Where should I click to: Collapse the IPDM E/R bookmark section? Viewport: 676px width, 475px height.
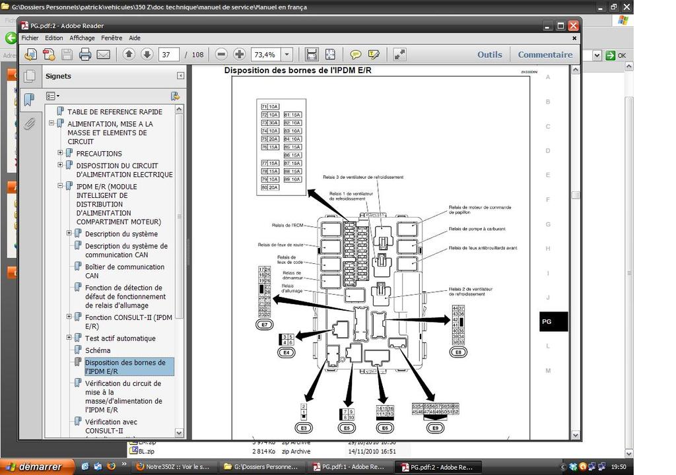[x=61, y=186]
